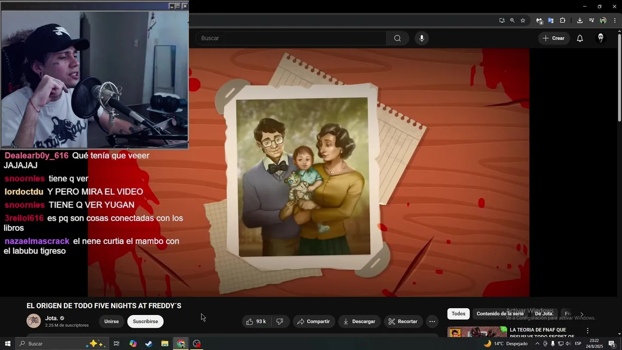Click the zoom magnifier in address bar

click(x=512, y=20)
